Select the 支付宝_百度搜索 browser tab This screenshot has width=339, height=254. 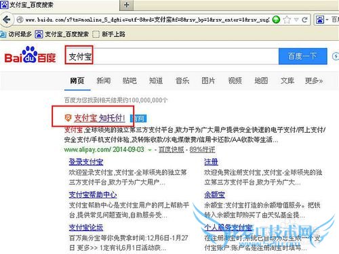tap(60, 5)
